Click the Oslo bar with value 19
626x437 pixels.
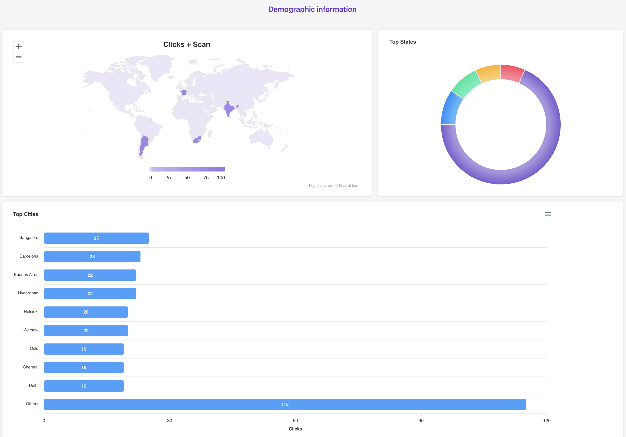(84, 349)
